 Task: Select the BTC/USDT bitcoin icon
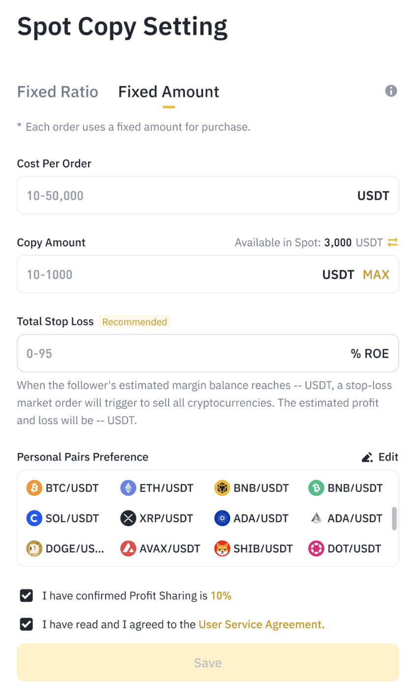(x=33, y=488)
